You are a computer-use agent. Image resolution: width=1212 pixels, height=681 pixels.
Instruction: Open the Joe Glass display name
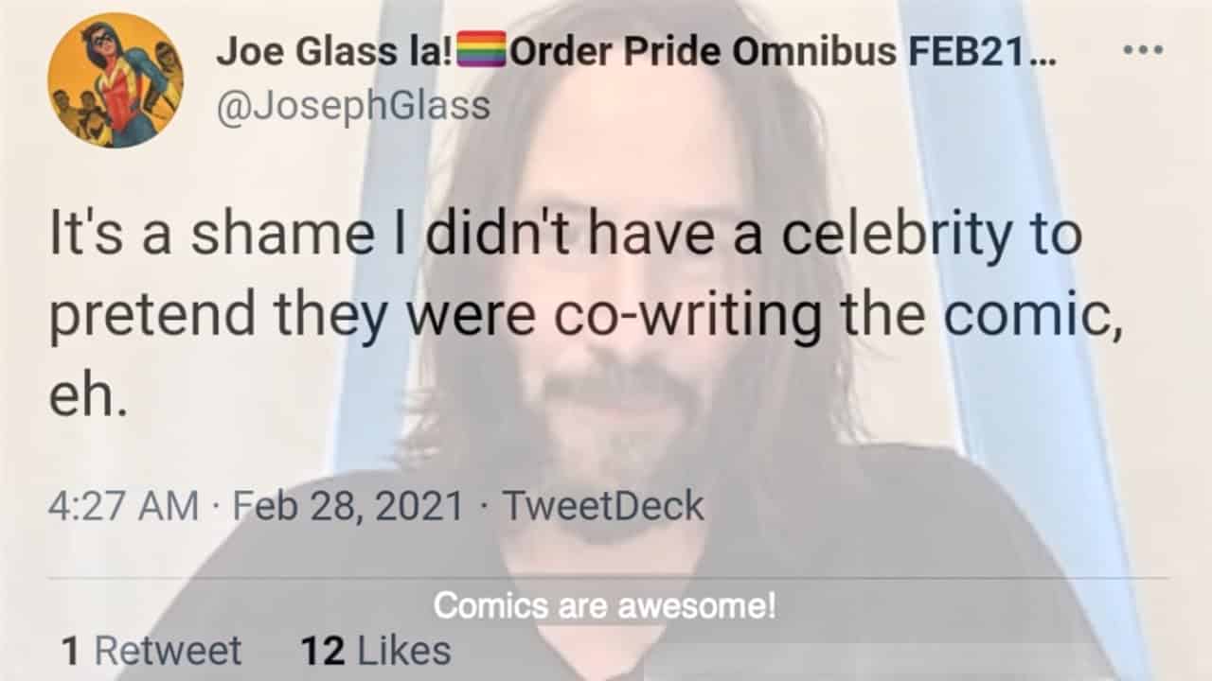[x=322, y=52]
